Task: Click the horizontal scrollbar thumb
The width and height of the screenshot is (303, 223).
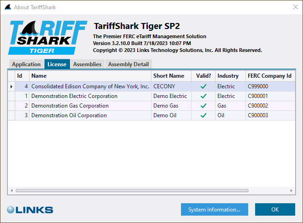Action: [132, 191]
